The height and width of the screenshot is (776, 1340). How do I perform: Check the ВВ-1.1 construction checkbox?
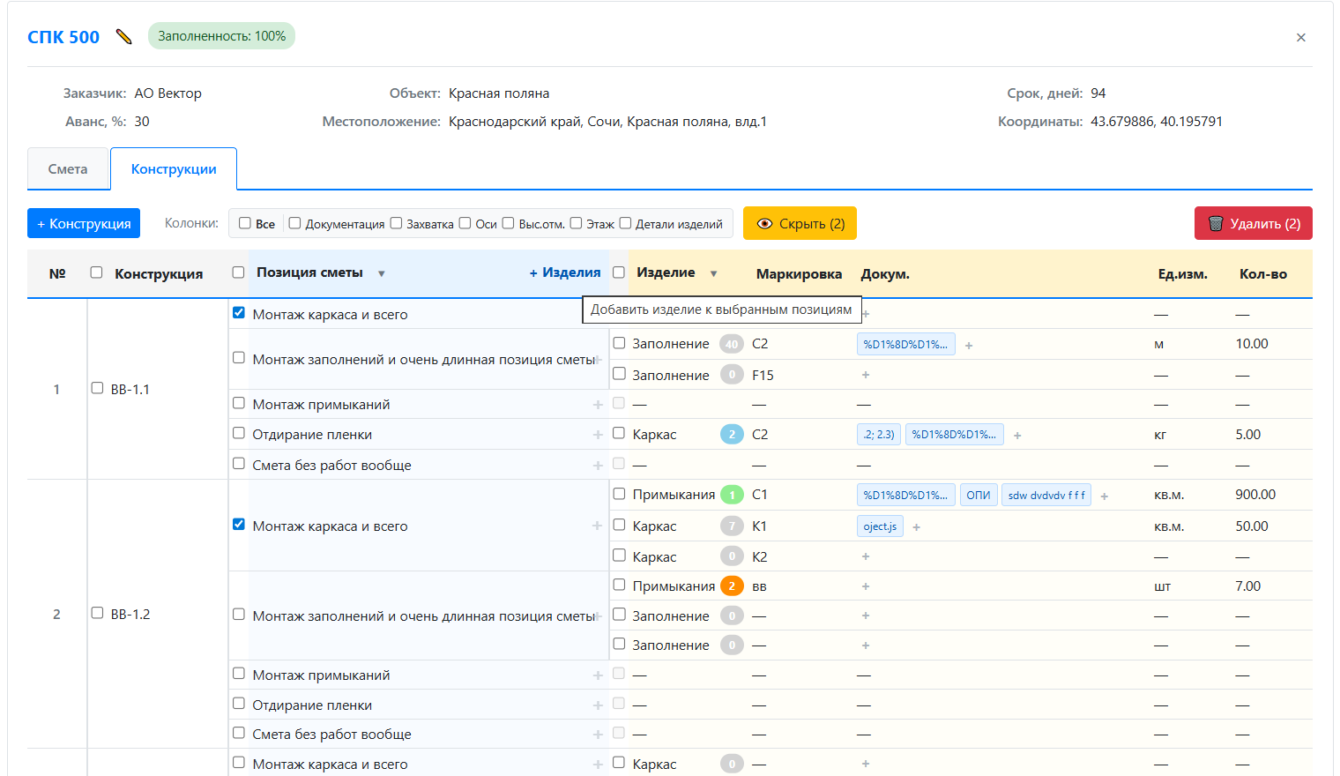point(98,388)
